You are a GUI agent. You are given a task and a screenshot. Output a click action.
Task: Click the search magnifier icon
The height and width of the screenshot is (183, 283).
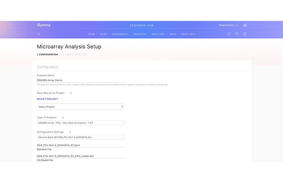click(x=38, y=34)
